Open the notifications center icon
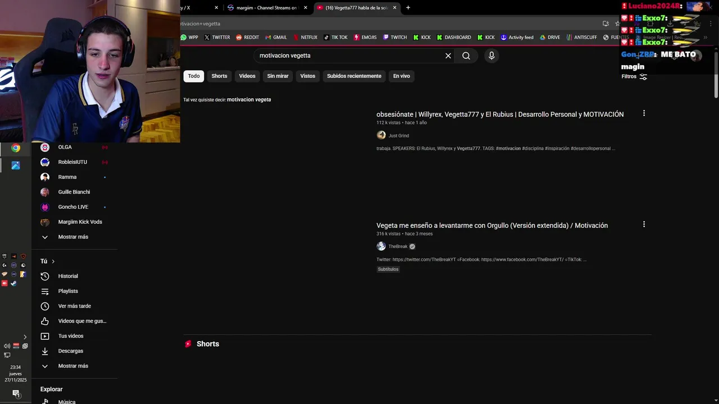 coord(16,394)
